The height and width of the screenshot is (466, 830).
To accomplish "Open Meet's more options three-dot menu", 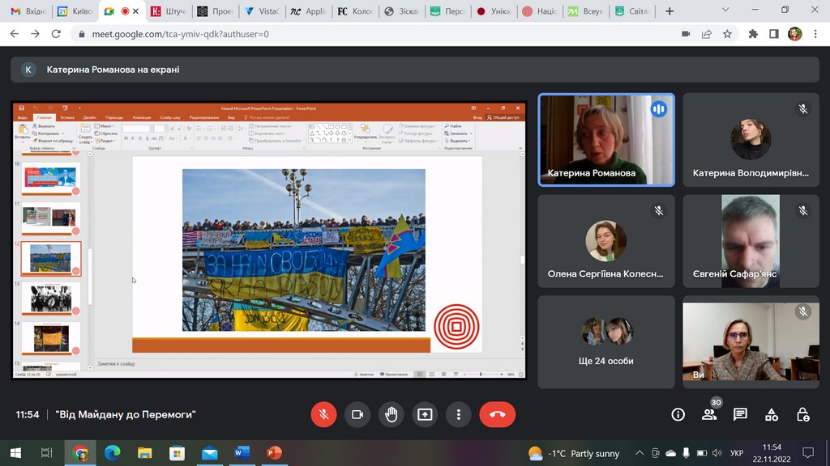I will click(459, 414).
